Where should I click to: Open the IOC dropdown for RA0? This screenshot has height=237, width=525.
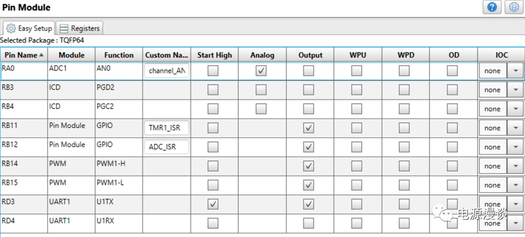pos(515,71)
